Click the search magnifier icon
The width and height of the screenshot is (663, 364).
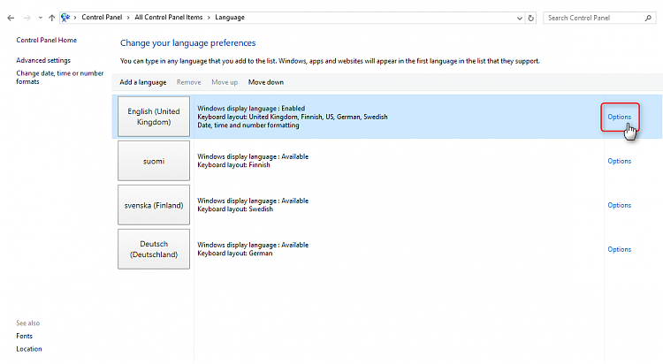[x=648, y=18]
